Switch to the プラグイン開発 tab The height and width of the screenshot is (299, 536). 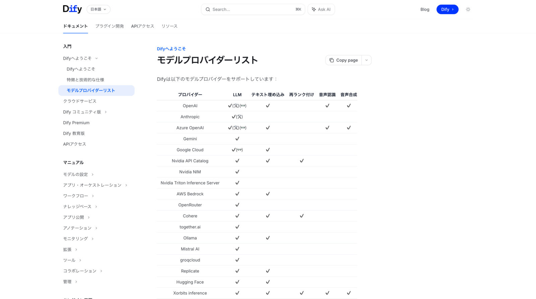[110, 26]
